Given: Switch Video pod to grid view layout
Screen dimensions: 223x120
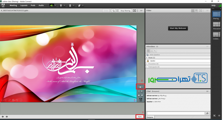Looking at the screenshot, I should click(193, 11).
